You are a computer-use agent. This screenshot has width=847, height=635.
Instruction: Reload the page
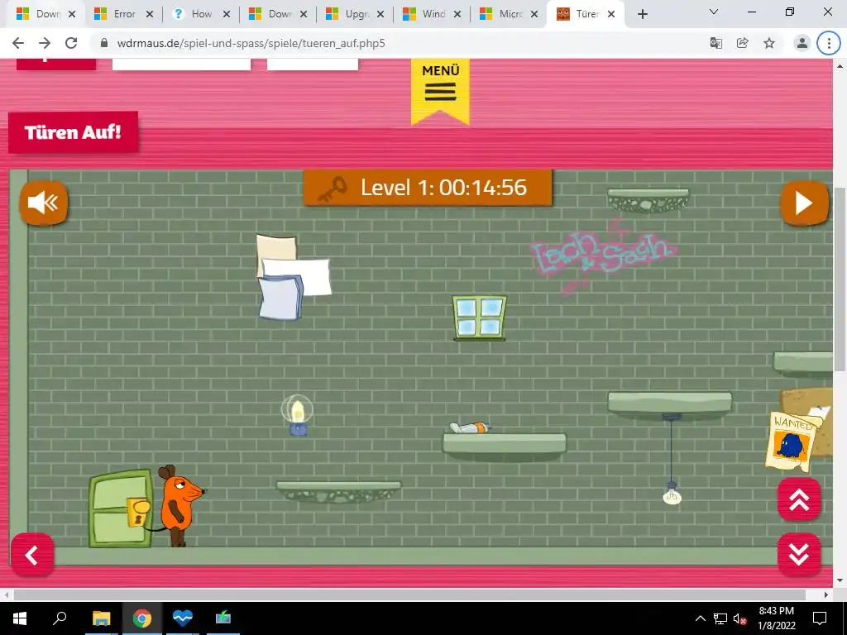click(x=71, y=43)
